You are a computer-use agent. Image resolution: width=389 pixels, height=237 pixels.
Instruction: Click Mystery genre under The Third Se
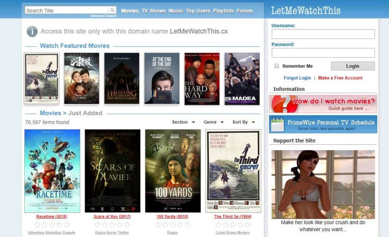point(244,232)
